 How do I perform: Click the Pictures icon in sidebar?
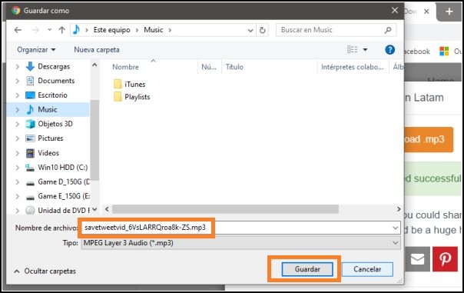tap(30, 138)
